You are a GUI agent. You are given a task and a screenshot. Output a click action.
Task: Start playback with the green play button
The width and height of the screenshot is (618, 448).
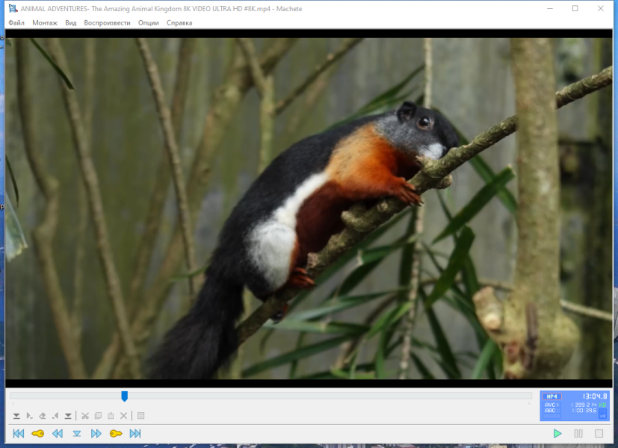pyautogui.click(x=557, y=433)
